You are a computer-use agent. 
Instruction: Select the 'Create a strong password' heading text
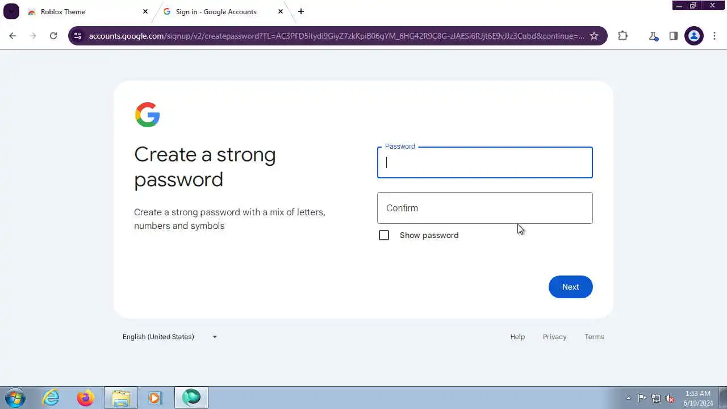[205, 167]
